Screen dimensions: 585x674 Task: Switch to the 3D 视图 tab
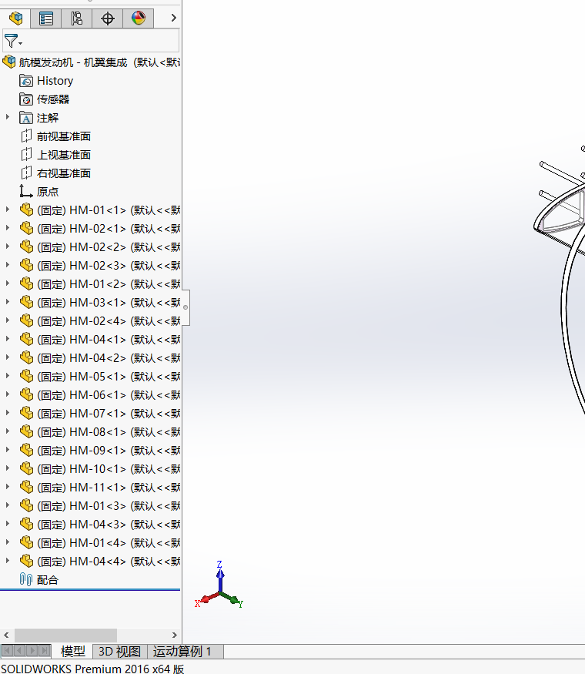point(120,651)
